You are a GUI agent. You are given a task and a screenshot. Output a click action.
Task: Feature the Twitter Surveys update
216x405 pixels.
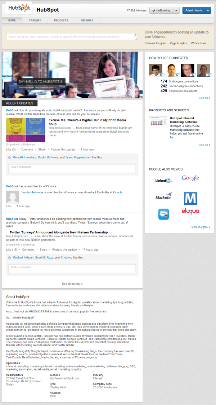click(x=64, y=249)
